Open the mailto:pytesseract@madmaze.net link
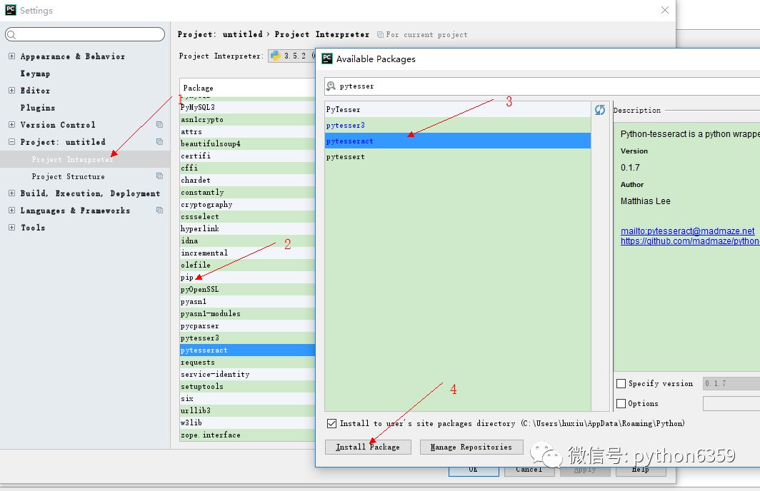The height and width of the screenshot is (491, 760). (687, 231)
